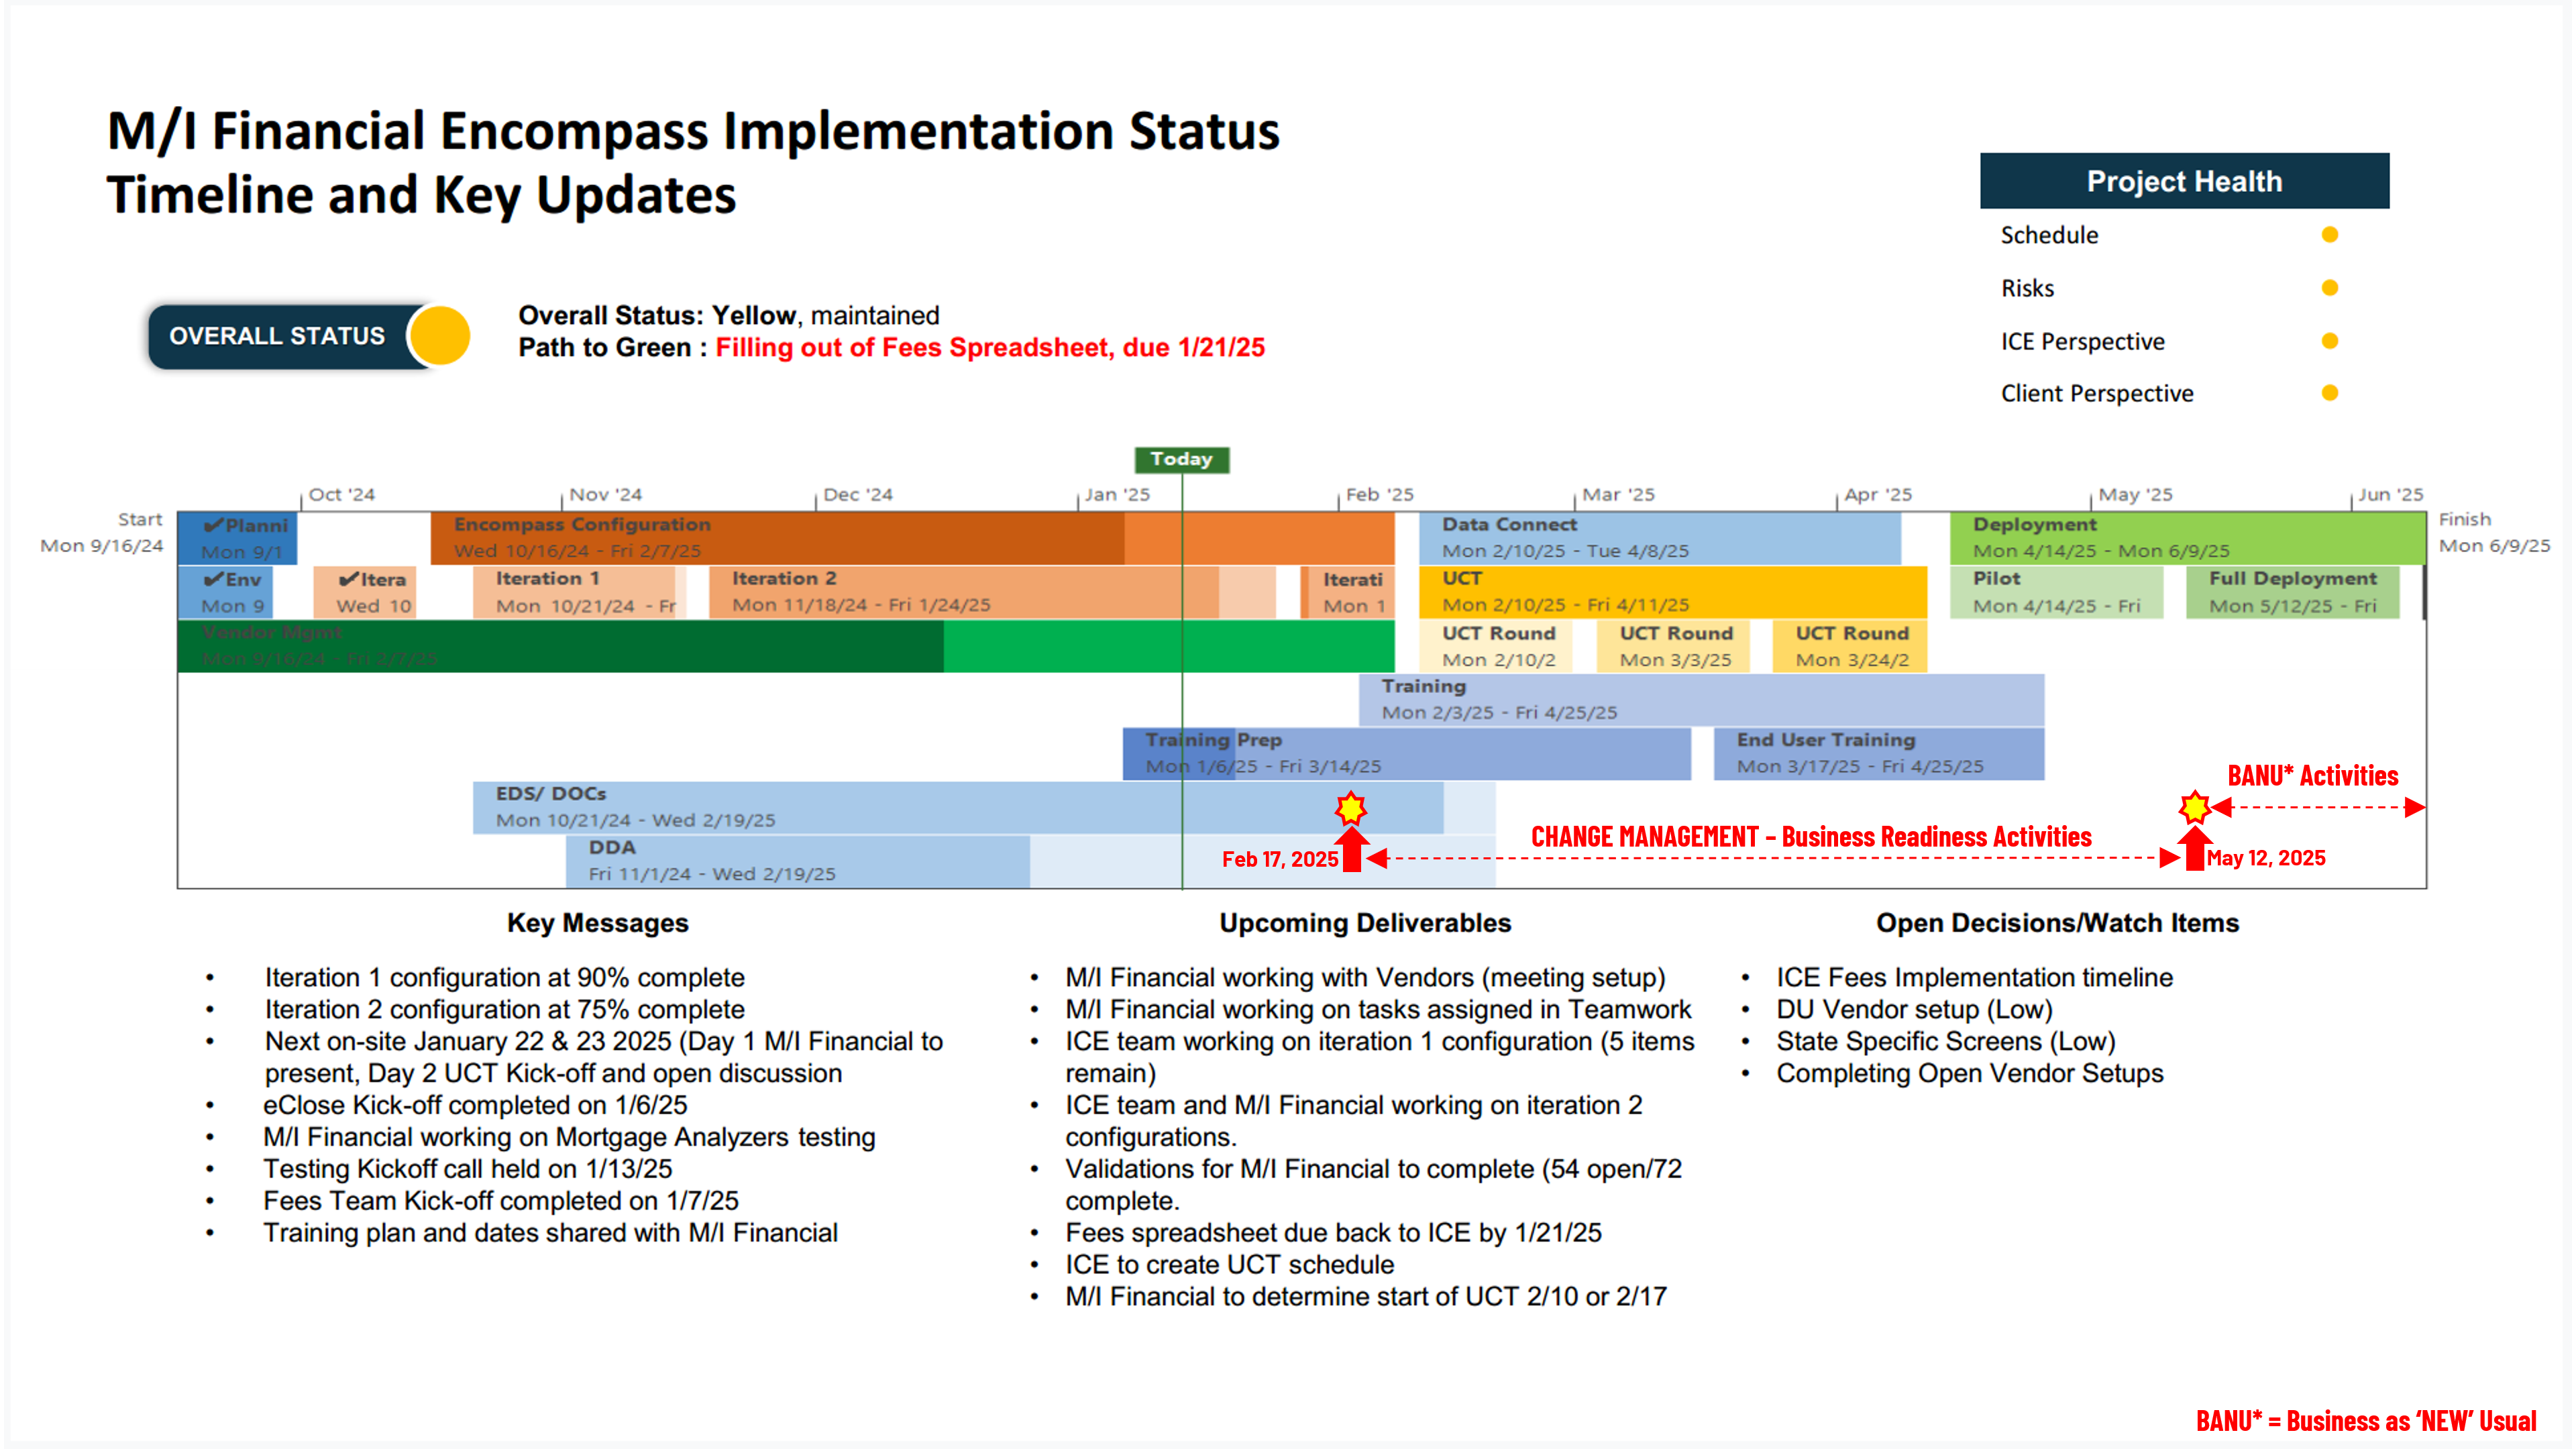Select the Training bar Mon 2/3/25
The height and width of the screenshot is (1449, 2576).
tap(1701, 700)
